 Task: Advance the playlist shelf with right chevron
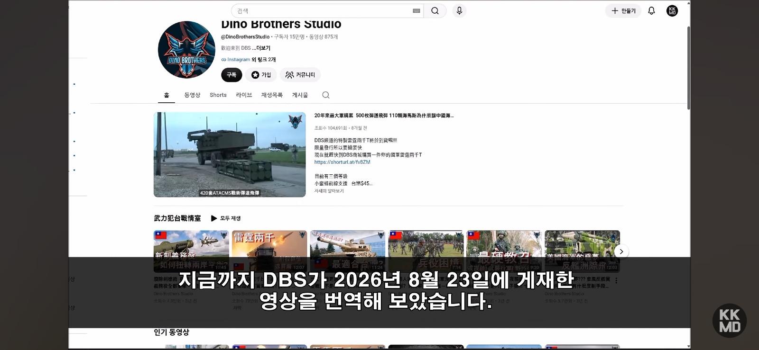[621, 251]
